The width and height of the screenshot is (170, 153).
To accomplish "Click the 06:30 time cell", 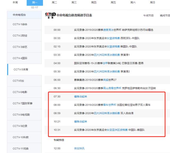I will 57,88.
